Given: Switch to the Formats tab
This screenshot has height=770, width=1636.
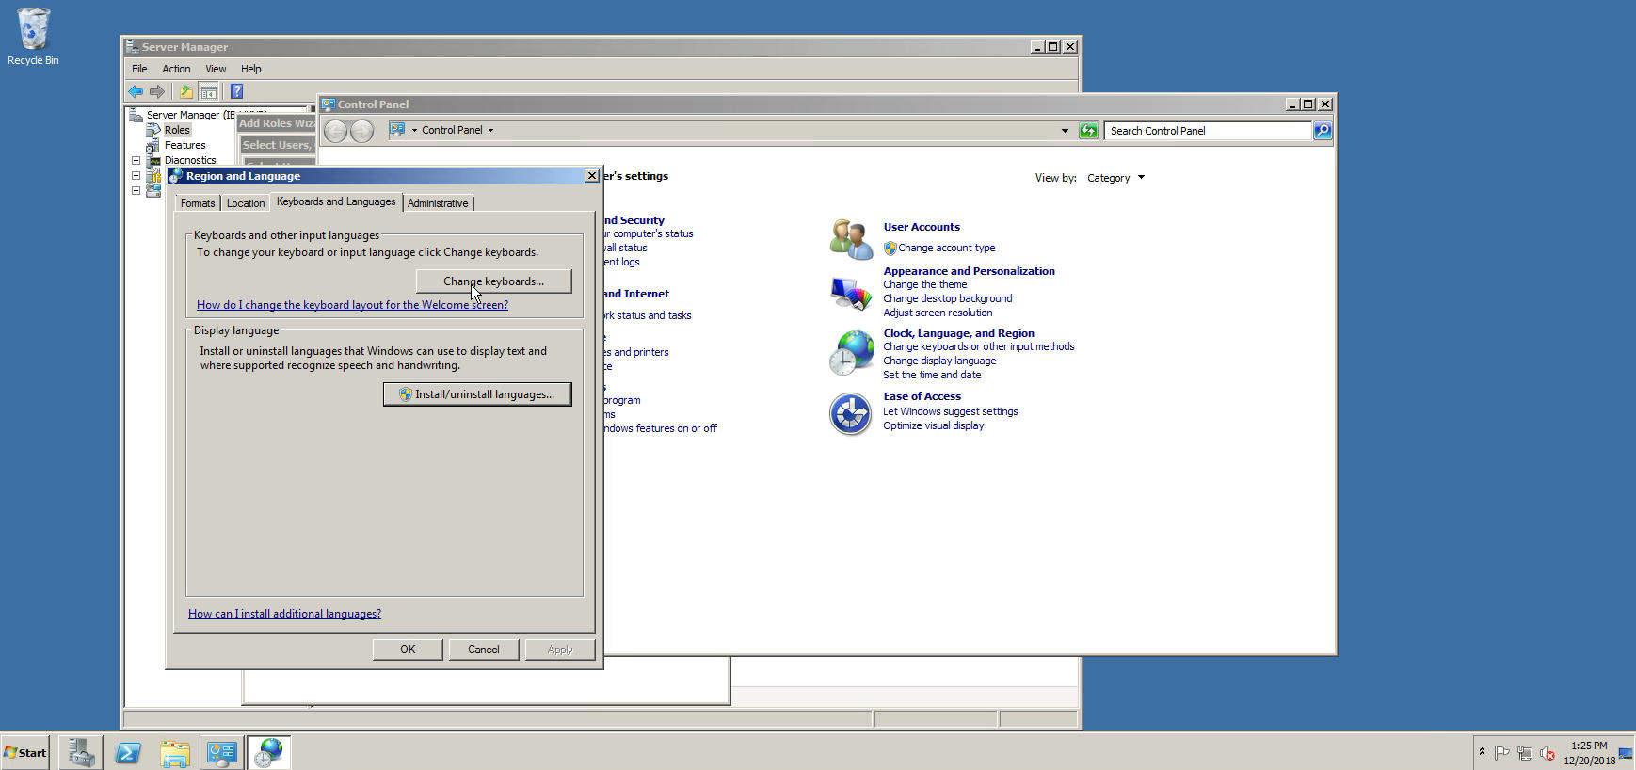Looking at the screenshot, I should (x=198, y=203).
